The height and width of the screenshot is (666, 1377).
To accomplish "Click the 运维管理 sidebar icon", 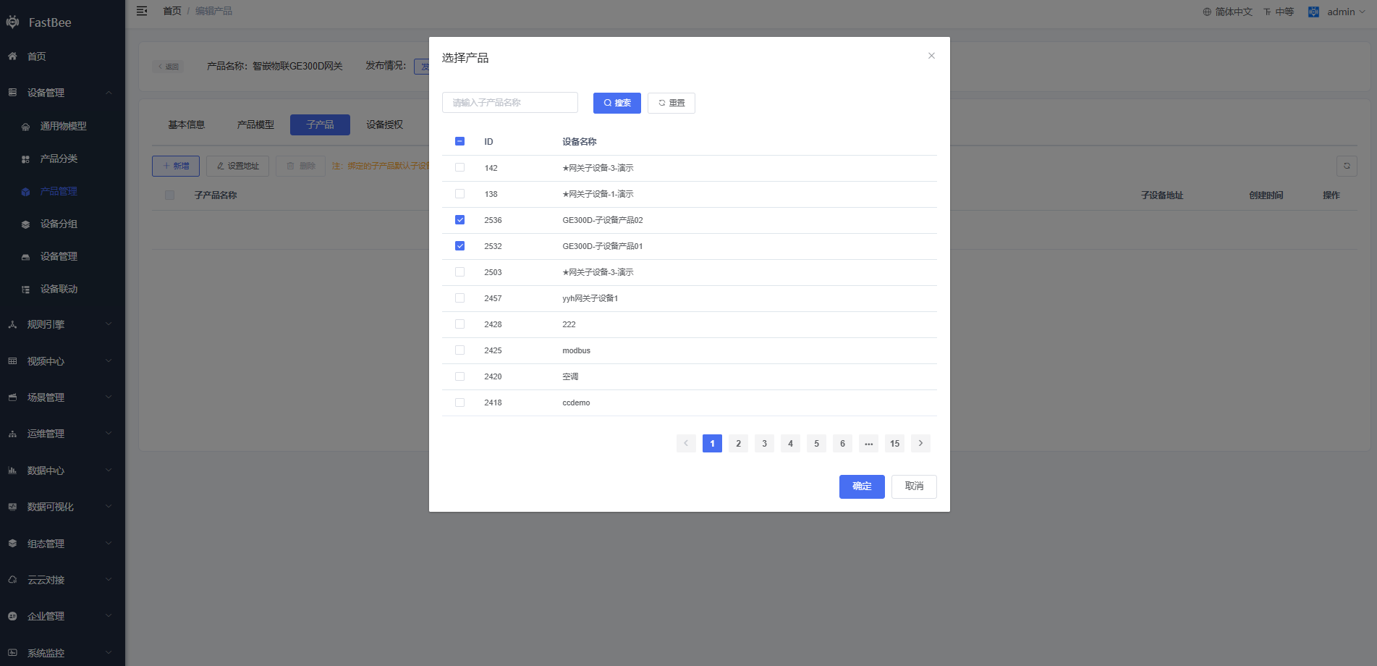I will pos(12,434).
